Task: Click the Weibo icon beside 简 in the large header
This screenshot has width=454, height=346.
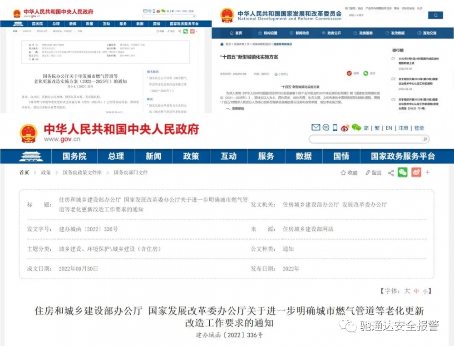Action: [345, 128]
